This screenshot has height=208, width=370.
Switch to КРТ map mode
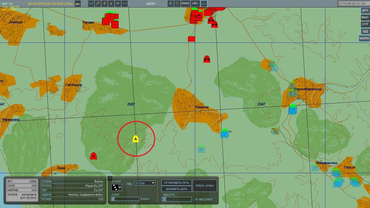pyautogui.click(x=365, y=11)
